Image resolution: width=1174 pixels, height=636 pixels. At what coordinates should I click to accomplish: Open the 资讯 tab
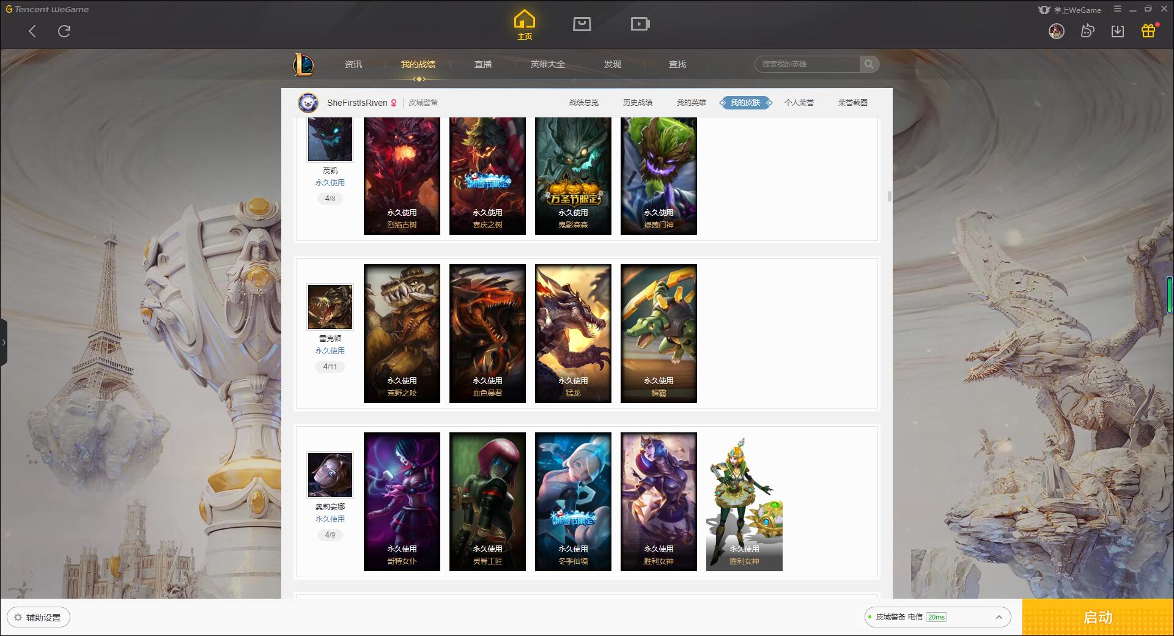[x=353, y=64]
